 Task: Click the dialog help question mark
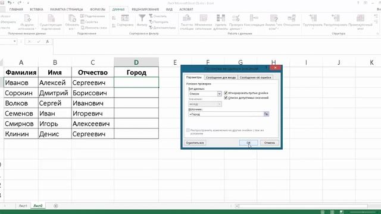point(266,68)
